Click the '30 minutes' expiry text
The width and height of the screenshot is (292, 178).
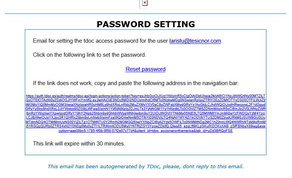tap(110, 144)
